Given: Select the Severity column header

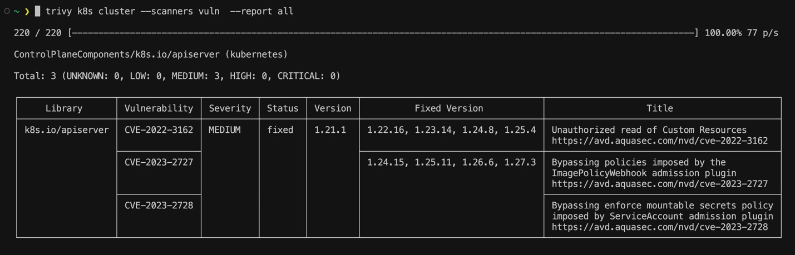Looking at the screenshot, I should pyautogui.click(x=230, y=108).
